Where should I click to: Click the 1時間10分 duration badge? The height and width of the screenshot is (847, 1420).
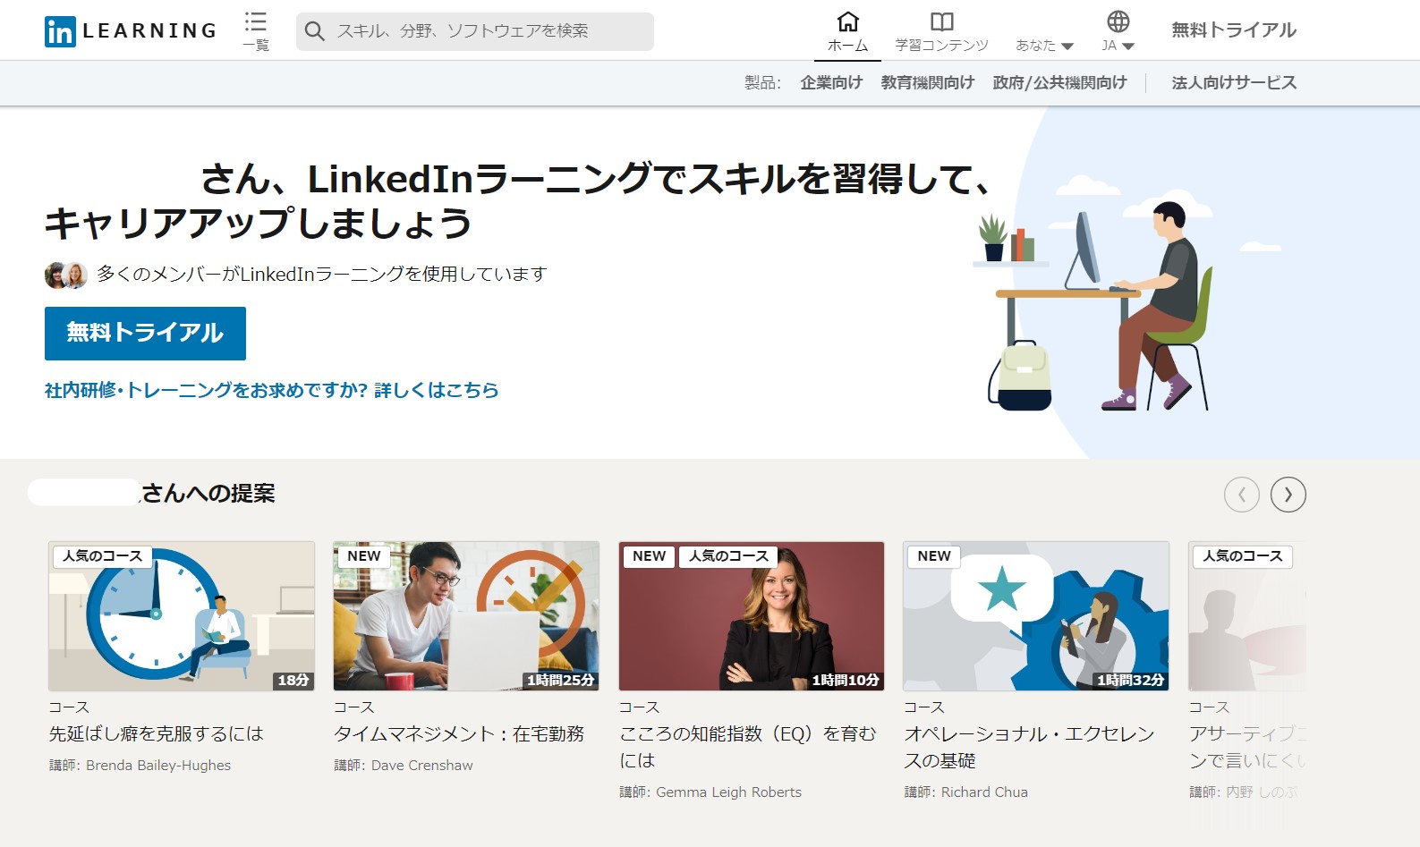pyautogui.click(x=846, y=681)
